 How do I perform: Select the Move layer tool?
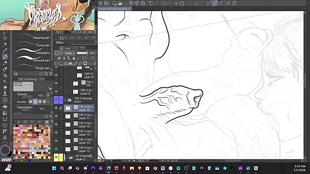(5, 38)
